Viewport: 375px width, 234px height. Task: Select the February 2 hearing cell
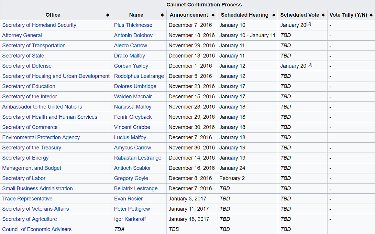click(248, 178)
